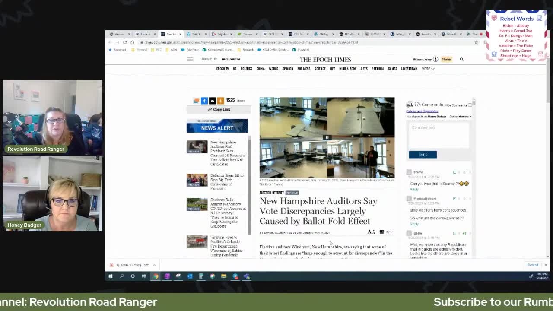This screenshot has width=553, height=311.
Task: Toggle Hide Comments box
Action: (x=470, y=105)
